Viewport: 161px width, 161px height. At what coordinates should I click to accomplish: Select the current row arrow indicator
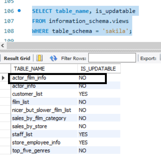3,78
